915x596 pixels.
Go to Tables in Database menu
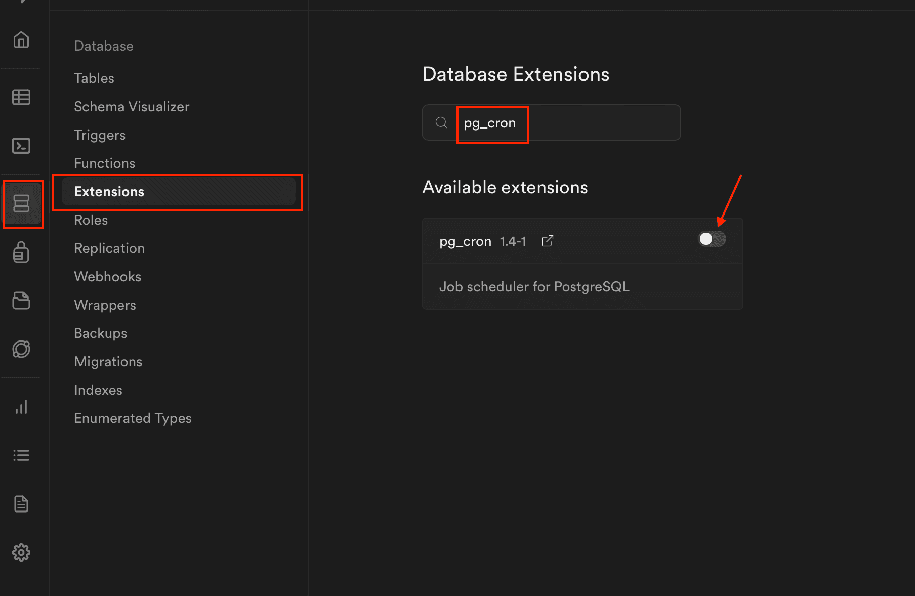click(x=94, y=78)
